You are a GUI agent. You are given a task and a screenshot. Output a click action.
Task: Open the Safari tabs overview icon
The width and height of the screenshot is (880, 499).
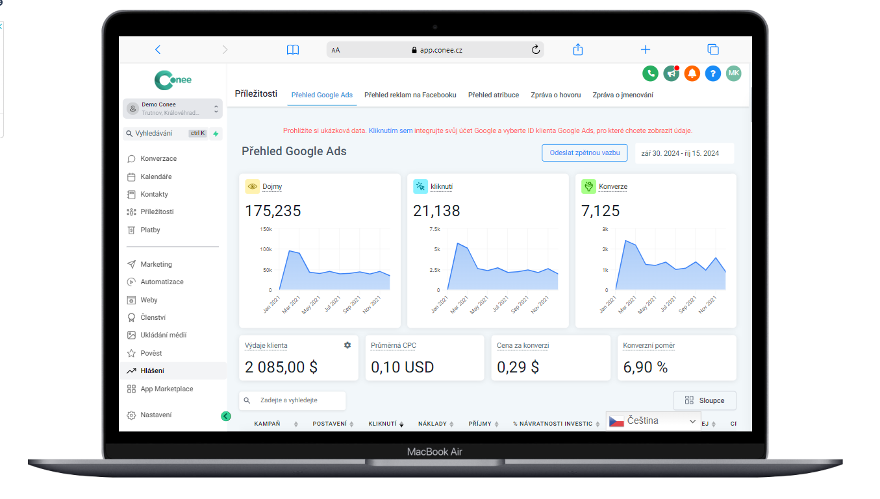(713, 49)
